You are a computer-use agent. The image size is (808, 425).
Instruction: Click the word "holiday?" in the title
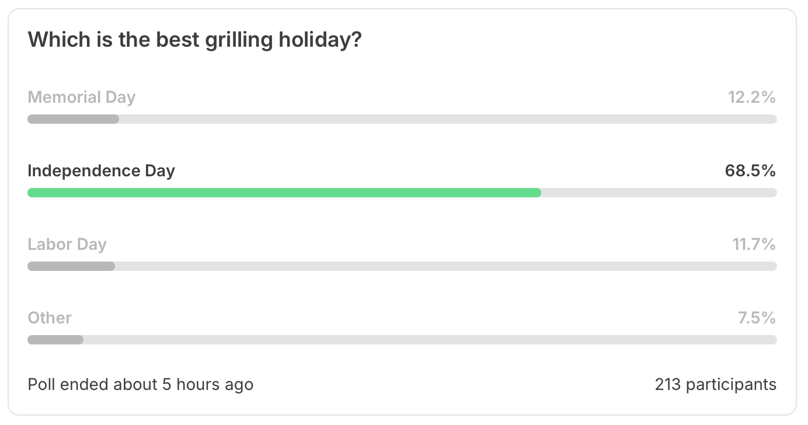(320, 40)
